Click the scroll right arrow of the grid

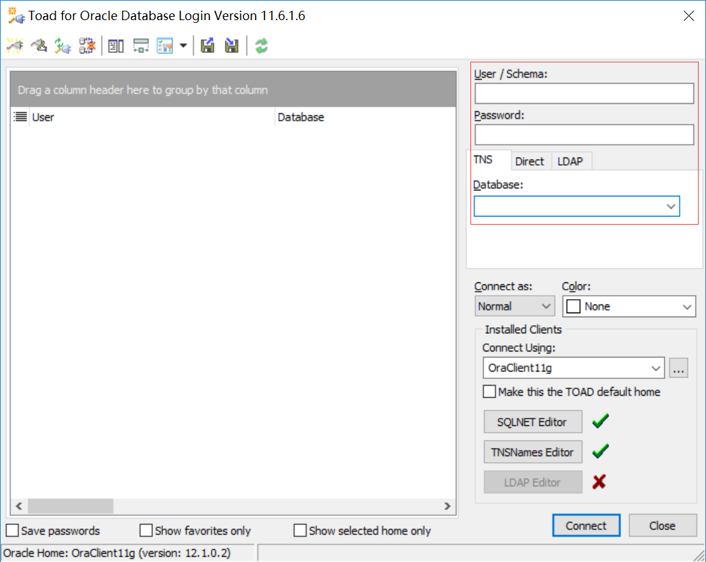447,506
